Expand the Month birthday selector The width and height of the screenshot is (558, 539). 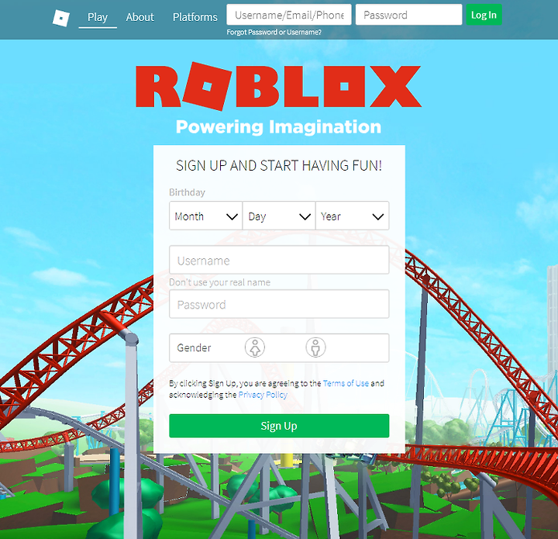pyautogui.click(x=205, y=216)
